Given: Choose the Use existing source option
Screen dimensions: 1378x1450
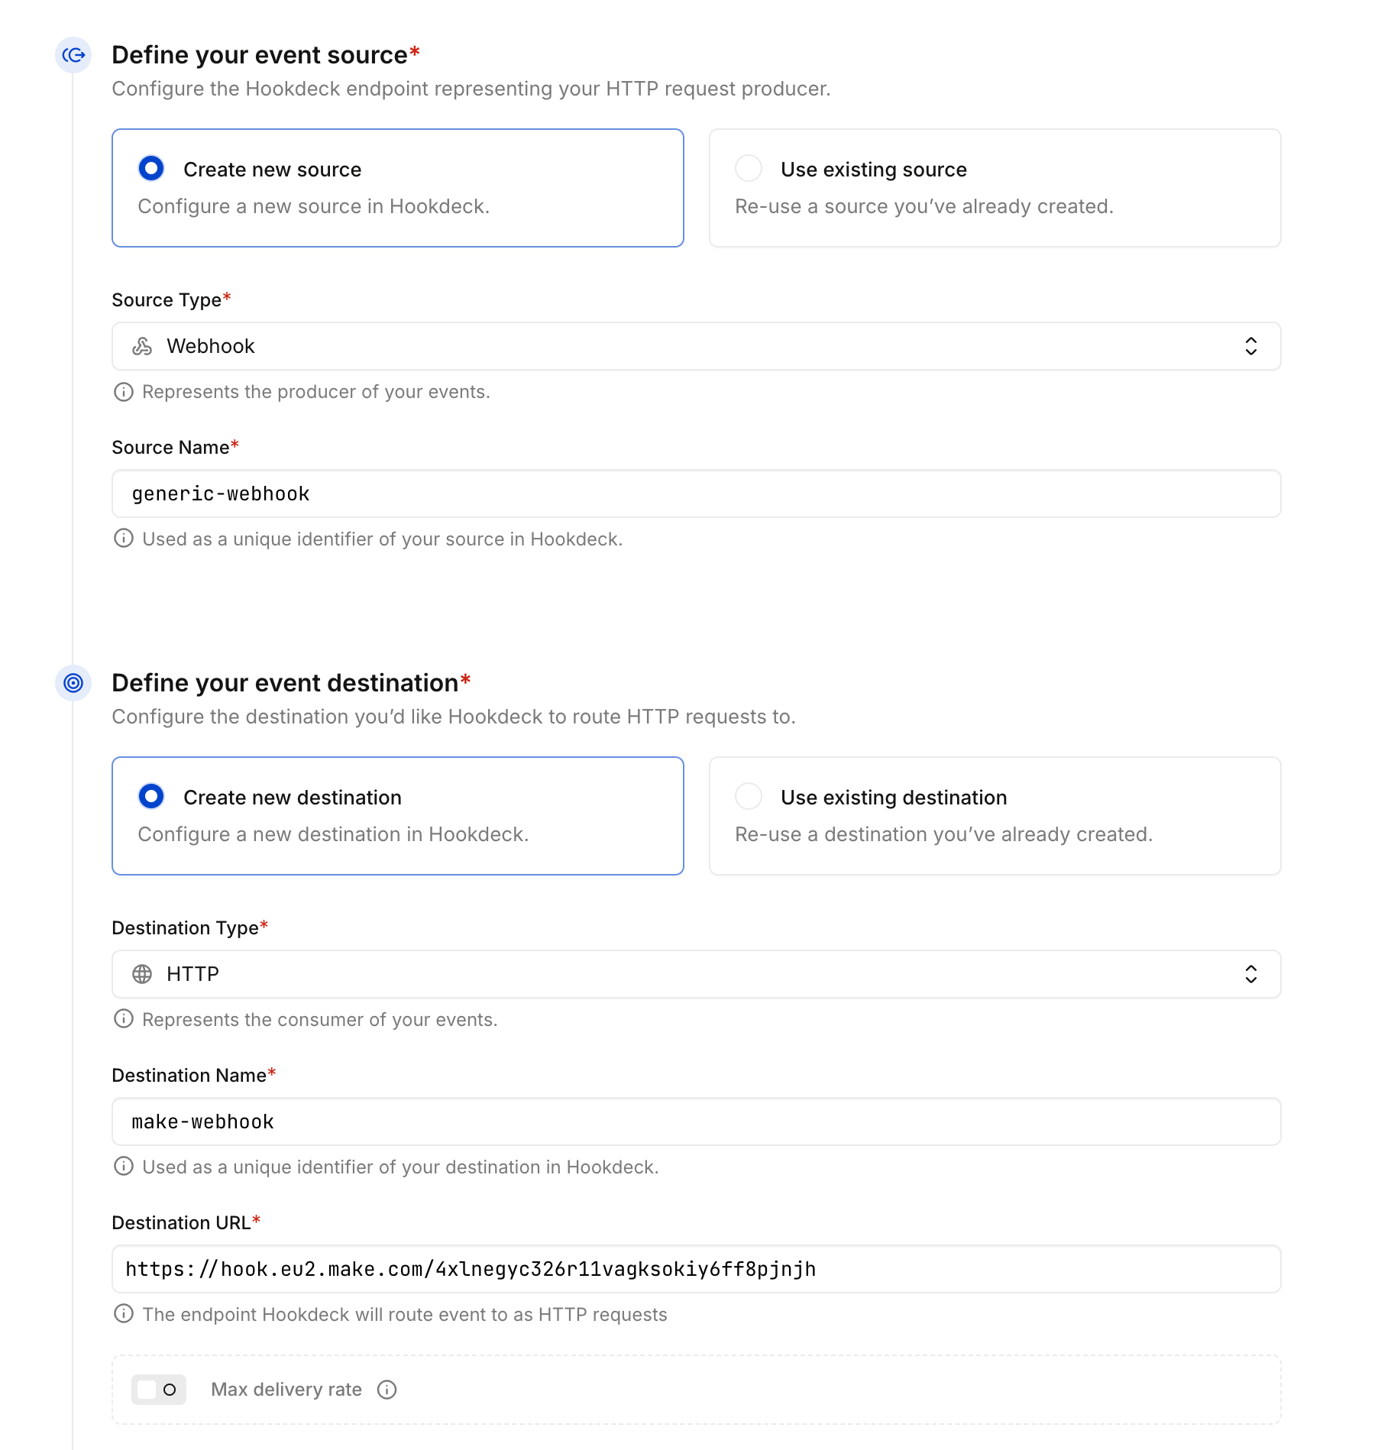Looking at the screenshot, I should coord(749,169).
